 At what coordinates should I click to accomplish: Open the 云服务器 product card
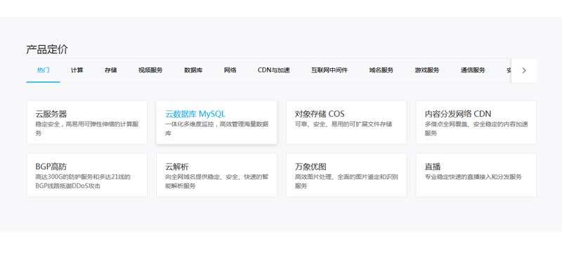pos(87,122)
